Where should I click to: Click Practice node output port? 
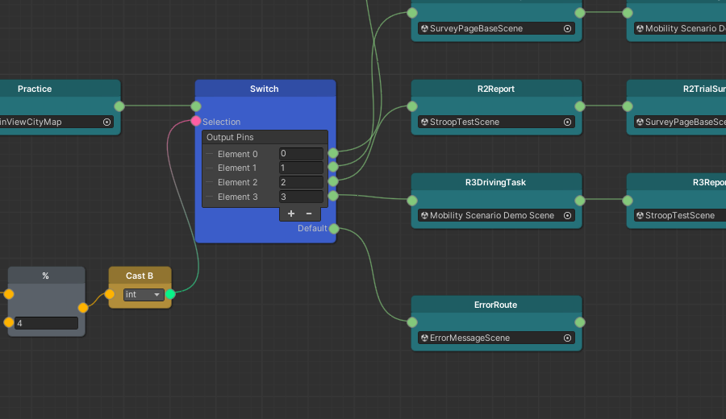coord(119,106)
